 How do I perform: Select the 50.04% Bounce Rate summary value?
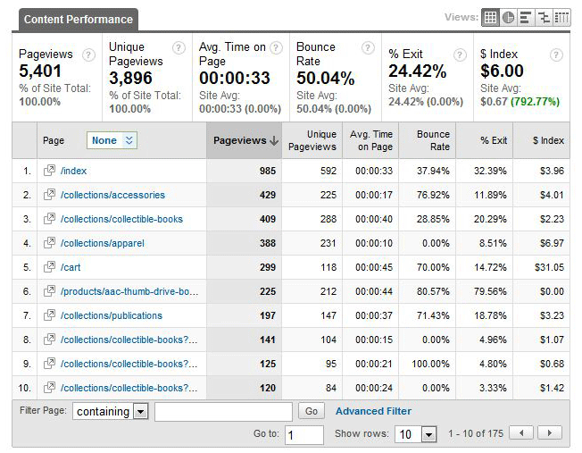326,78
